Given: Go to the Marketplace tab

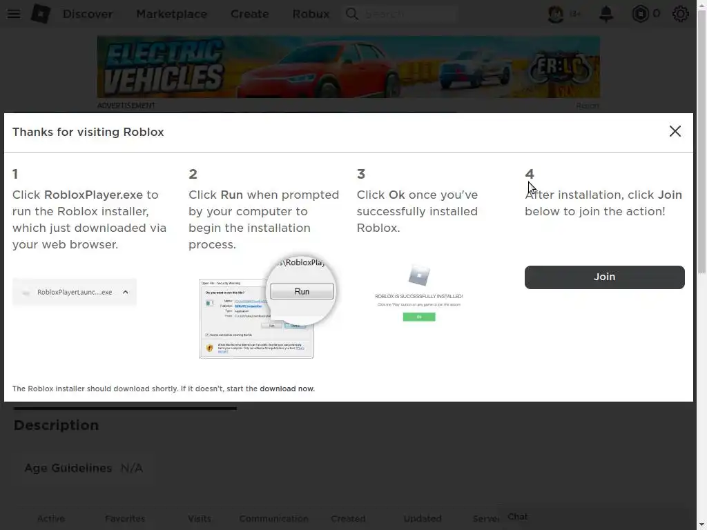Looking at the screenshot, I should pos(171,14).
